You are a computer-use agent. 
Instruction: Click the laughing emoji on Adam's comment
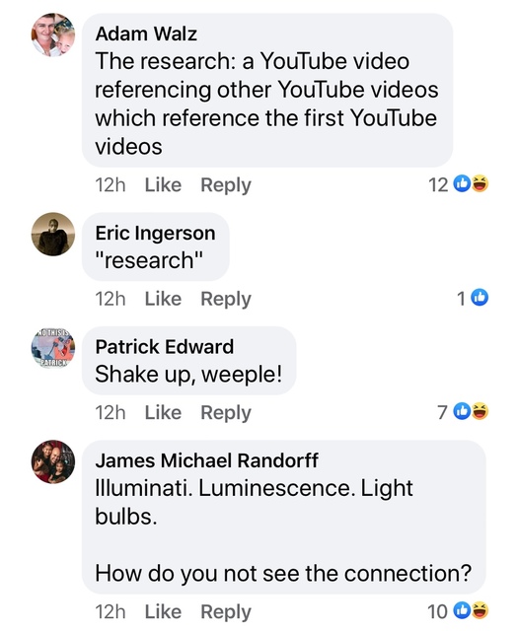point(480,184)
